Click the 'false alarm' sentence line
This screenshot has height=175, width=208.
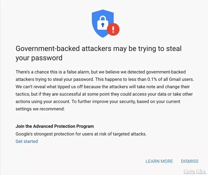101,72
